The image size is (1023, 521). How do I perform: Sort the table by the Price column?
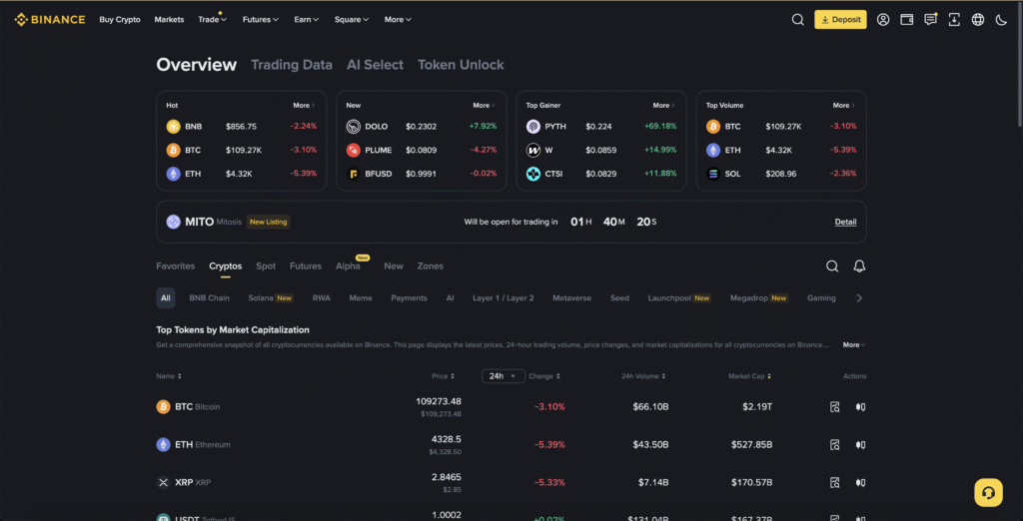[x=444, y=376]
